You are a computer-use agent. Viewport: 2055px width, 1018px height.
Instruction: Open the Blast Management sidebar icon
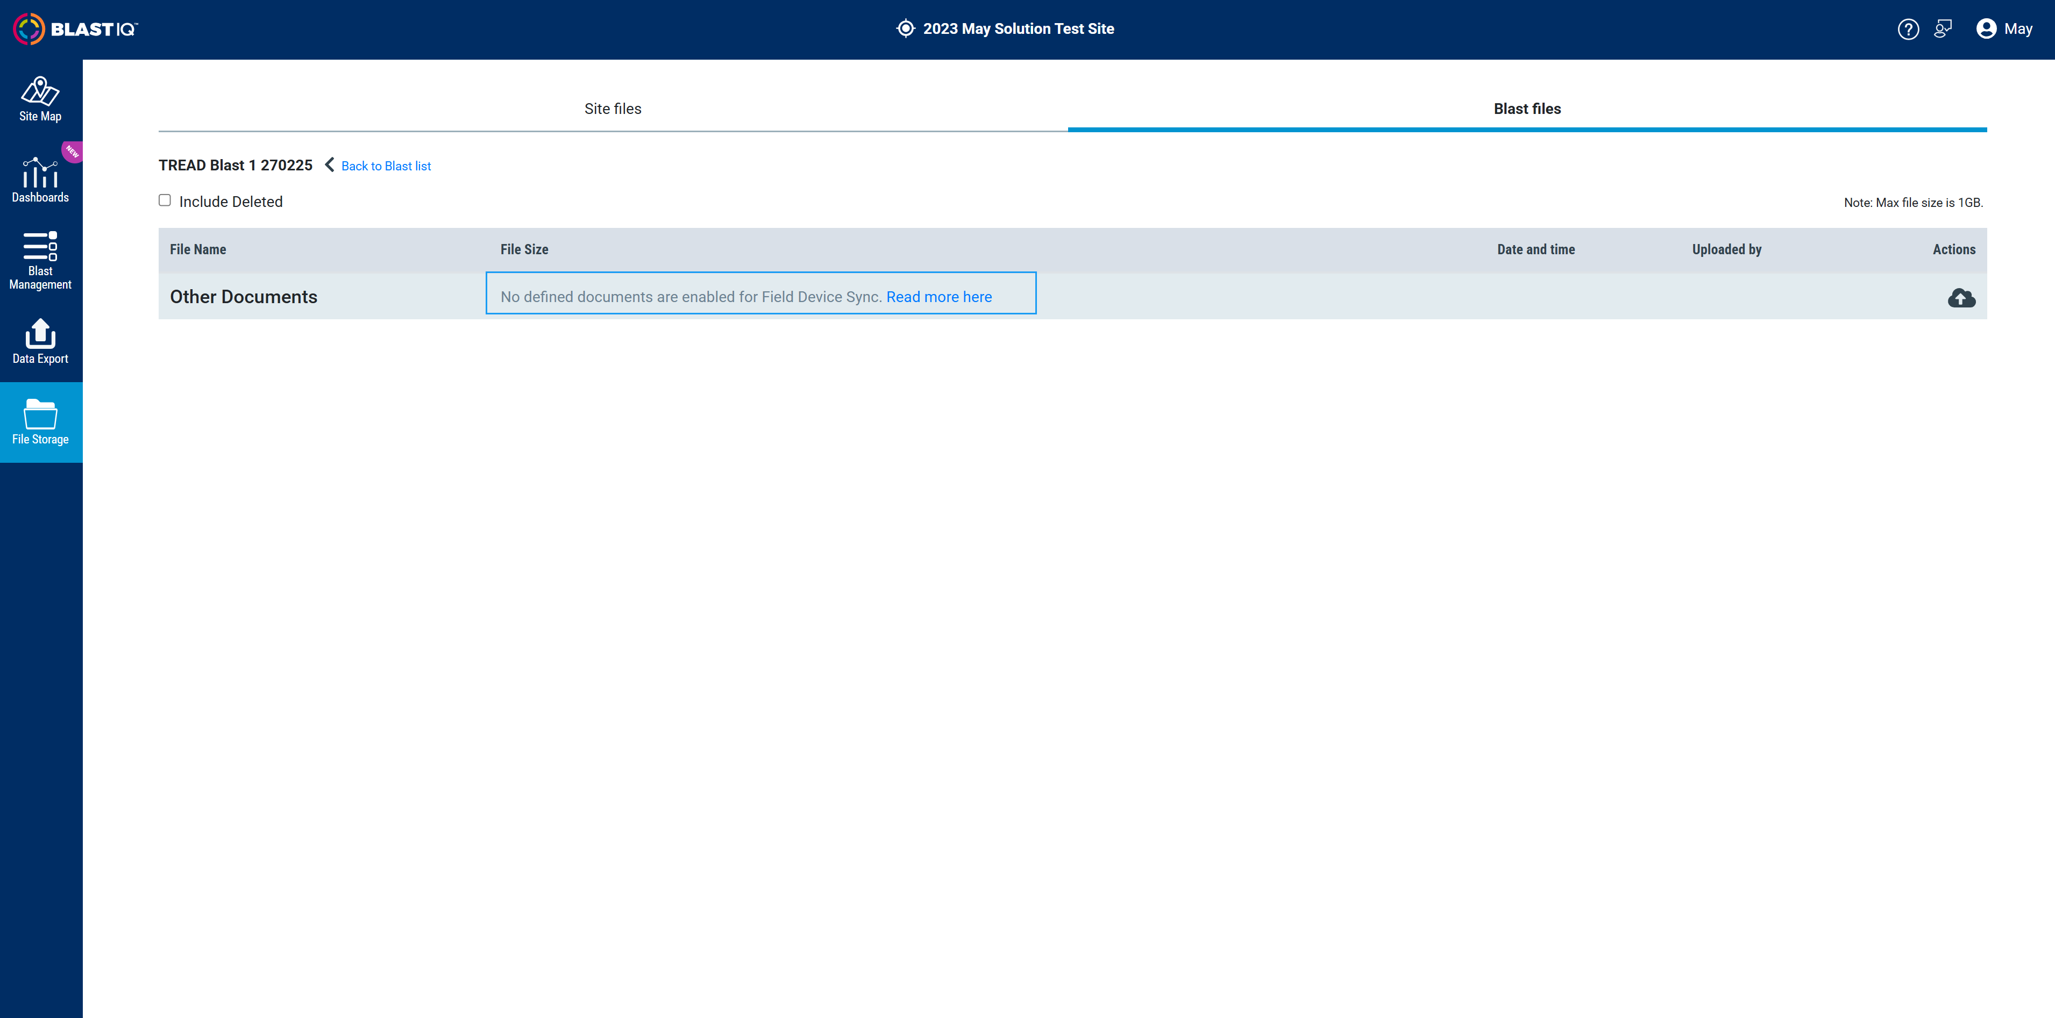click(40, 260)
